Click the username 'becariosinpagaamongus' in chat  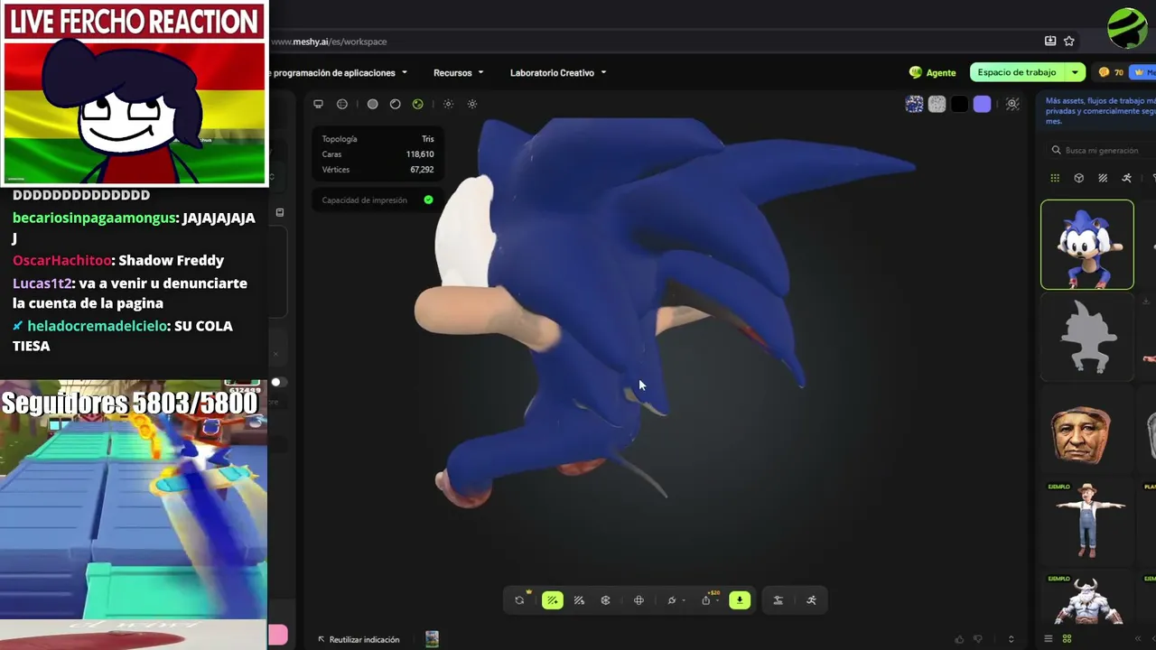pos(94,218)
